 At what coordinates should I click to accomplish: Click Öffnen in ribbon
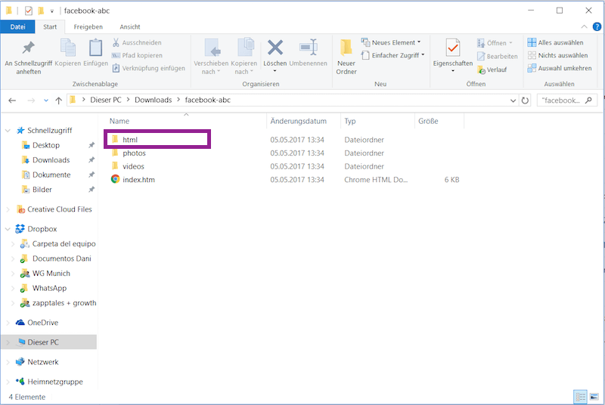point(495,43)
